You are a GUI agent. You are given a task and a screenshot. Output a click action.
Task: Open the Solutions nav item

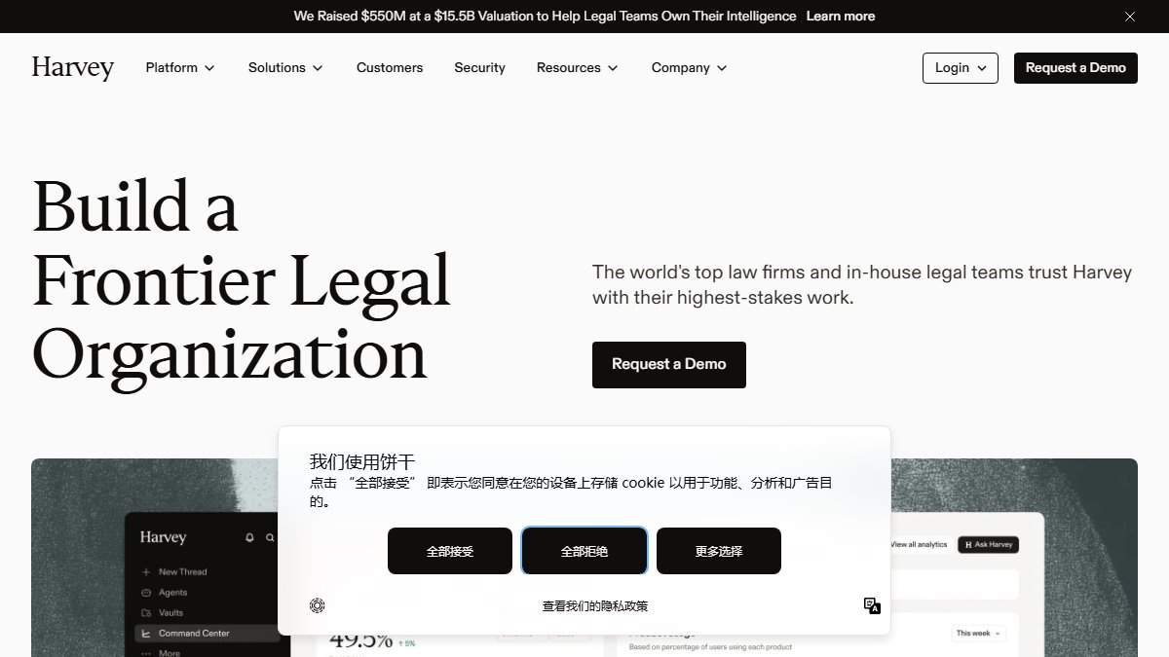point(286,68)
